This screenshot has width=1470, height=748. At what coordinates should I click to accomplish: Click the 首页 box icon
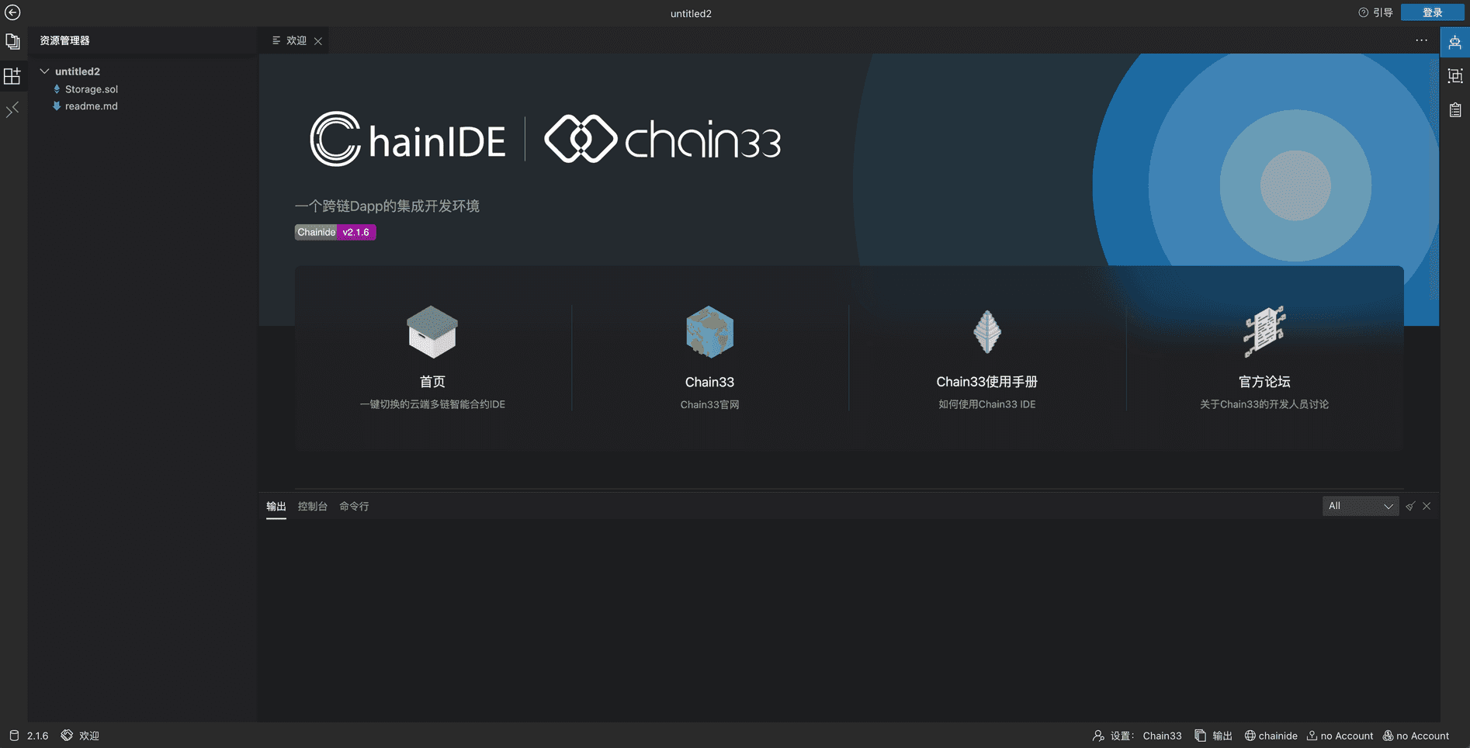432,331
